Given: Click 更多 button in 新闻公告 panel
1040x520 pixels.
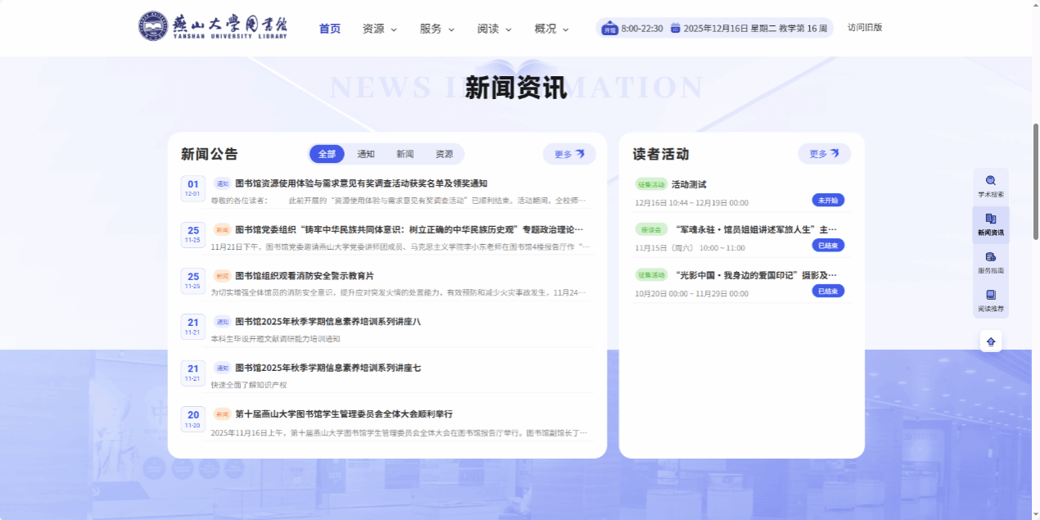Looking at the screenshot, I should point(569,154).
